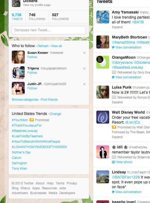
Task: Click the retweet icon under Luisa Punk tweet
Action: point(114,97)
